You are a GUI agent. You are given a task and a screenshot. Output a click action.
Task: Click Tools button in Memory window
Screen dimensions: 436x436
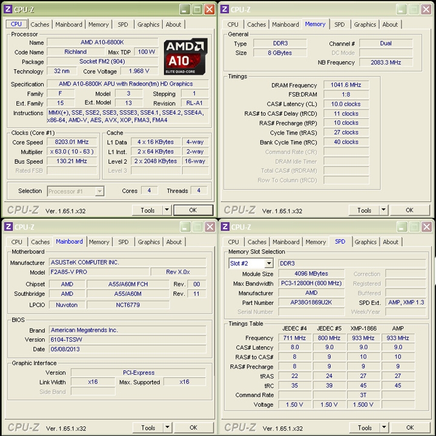[x=365, y=210]
